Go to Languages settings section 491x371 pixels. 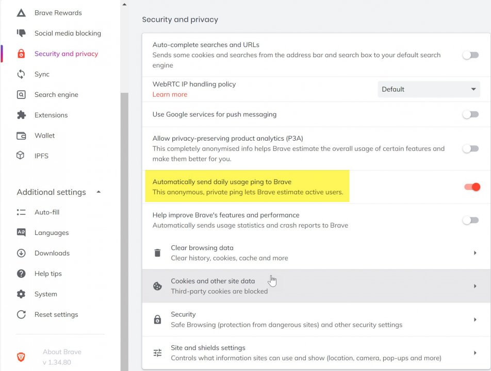[52, 233]
